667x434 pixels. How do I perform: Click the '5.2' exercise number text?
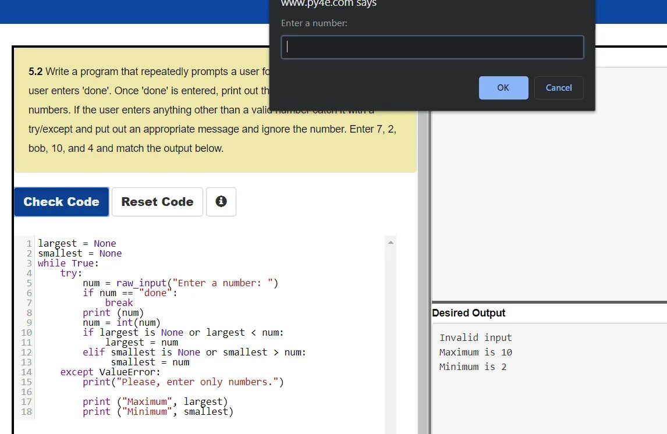click(x=36, y=72)
